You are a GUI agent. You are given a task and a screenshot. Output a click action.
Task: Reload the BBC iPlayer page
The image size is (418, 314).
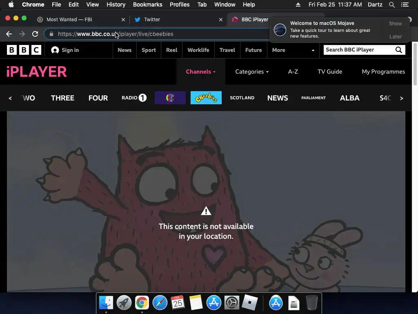(35, 34)
